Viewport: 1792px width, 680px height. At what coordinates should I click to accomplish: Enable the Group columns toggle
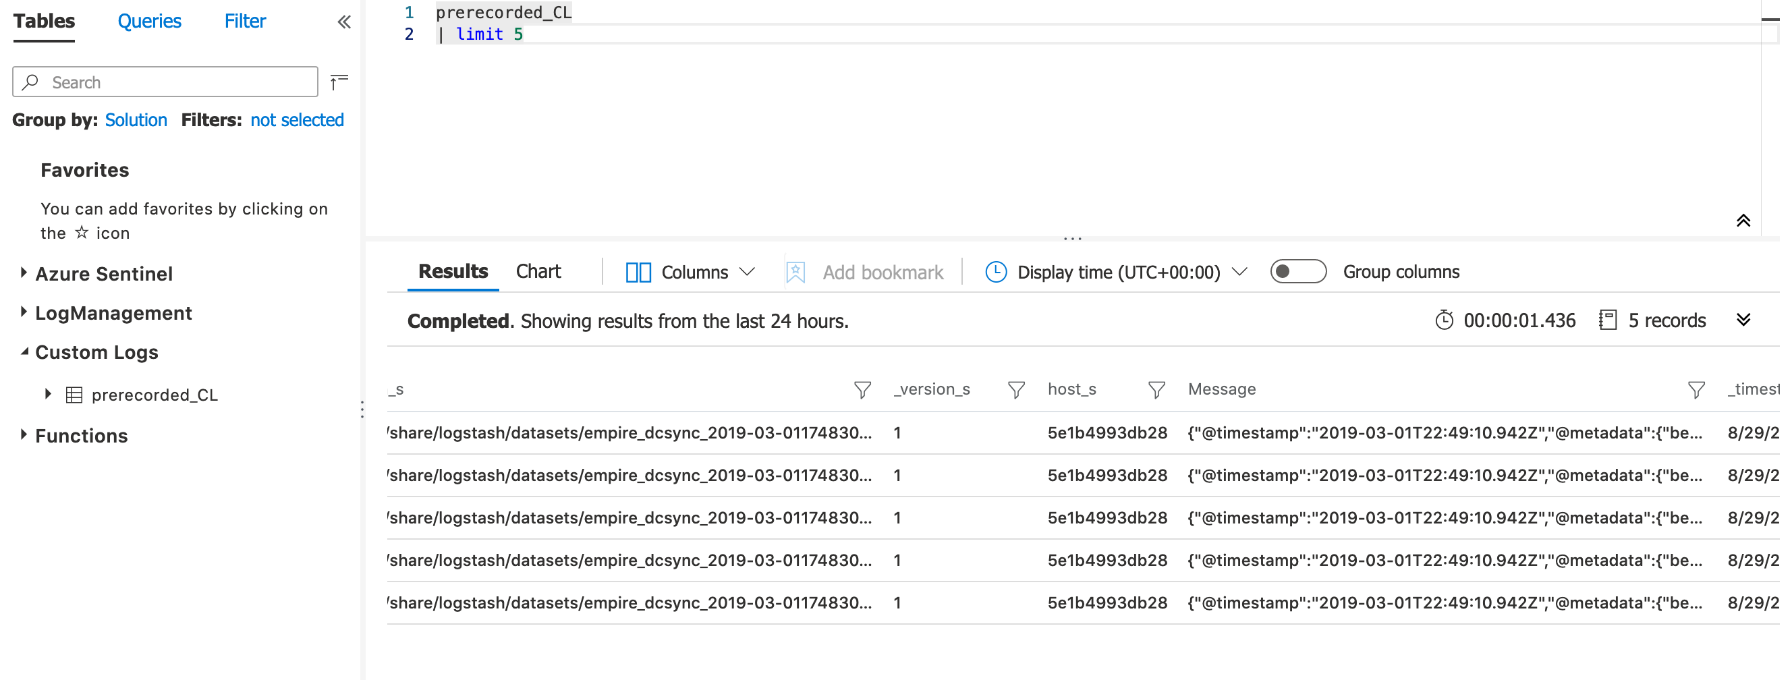(1298, 272)
